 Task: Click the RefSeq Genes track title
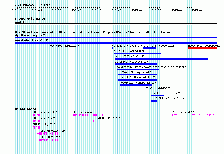(25, 109)
